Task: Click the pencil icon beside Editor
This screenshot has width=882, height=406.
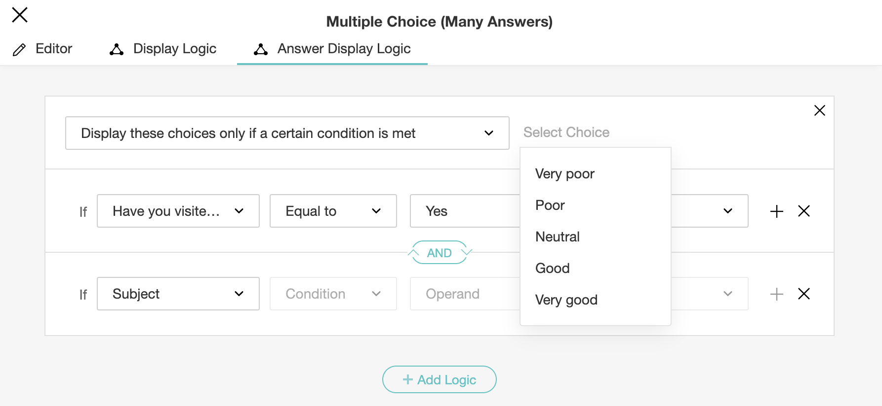Action: (19, 49)
